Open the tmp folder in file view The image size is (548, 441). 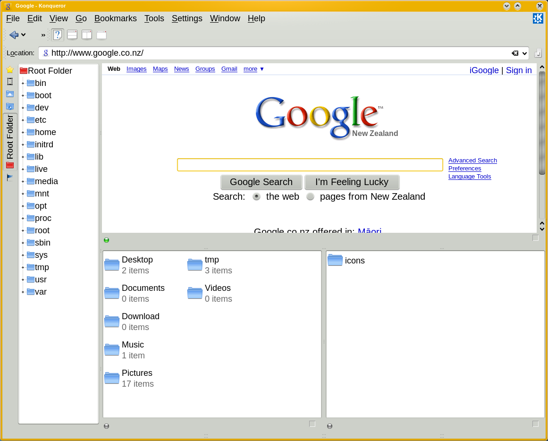point(194,265)
